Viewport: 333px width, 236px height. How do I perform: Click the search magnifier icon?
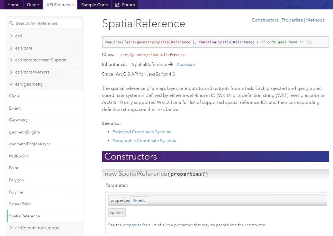[x=11, y=23]
